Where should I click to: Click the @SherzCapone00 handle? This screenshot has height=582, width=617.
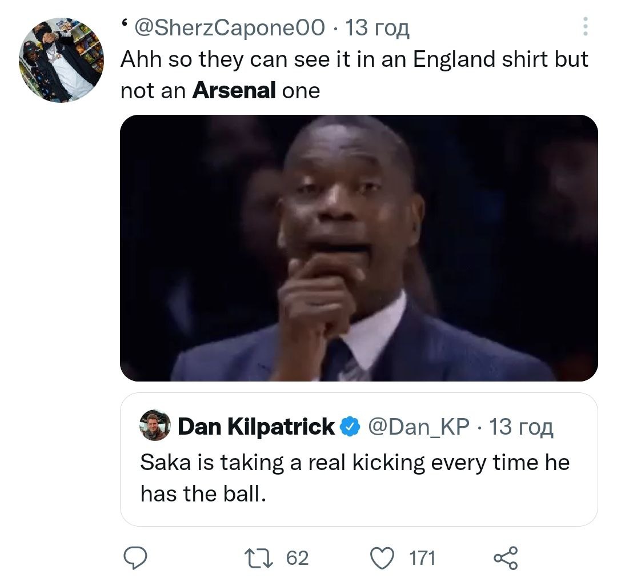click(x=229, y=27)
